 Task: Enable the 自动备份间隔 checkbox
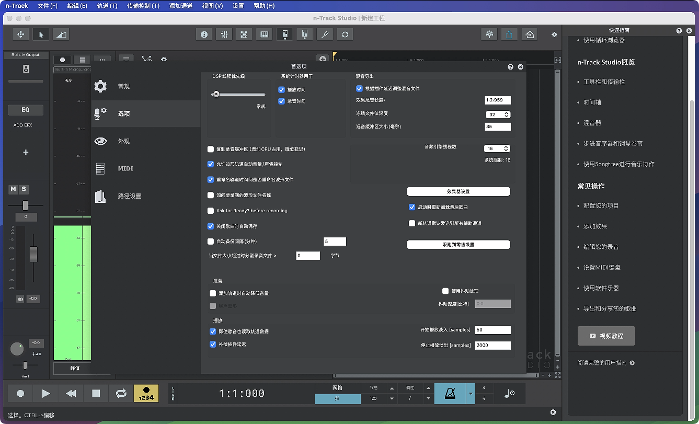[x=211, y=242]
